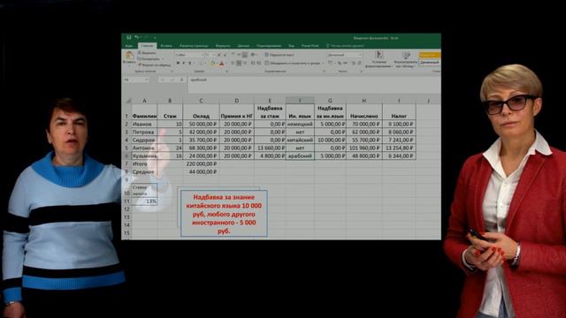This screenshot has width=566, height=318.
Task: Switch to the Данные tab
Action: pos(243,46)
